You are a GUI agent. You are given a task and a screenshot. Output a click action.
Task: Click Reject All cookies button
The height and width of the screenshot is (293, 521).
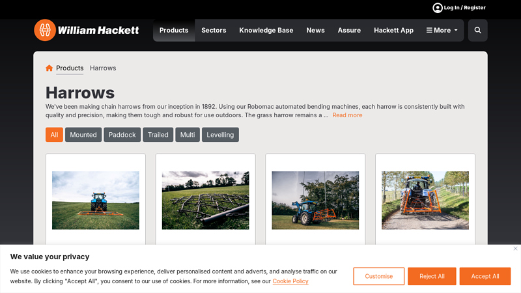(x=432, y=276)
